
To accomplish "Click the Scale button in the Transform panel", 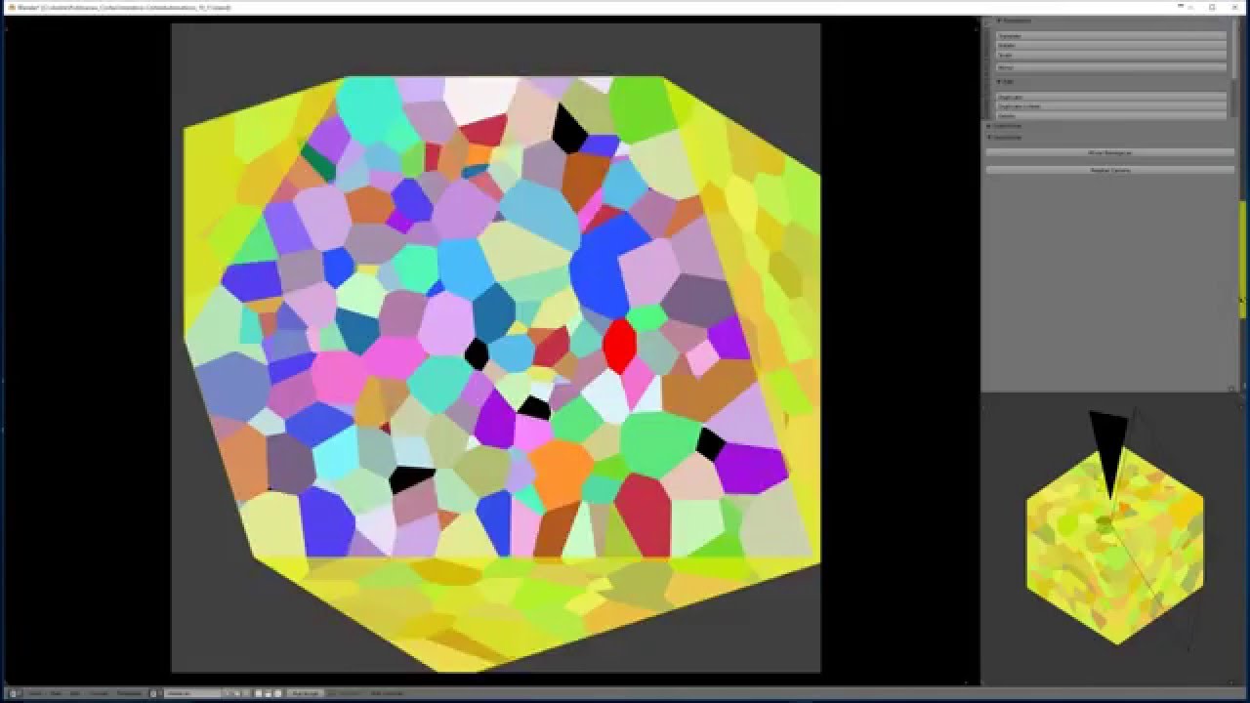I will click(1110, 56).
